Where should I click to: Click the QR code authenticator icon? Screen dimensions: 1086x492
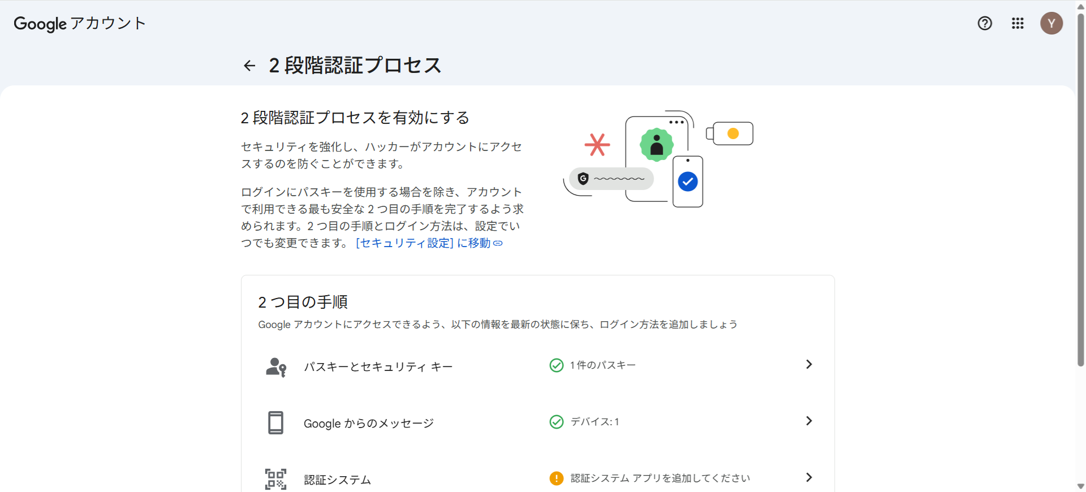pyautogui.click(x=275, y=479)
